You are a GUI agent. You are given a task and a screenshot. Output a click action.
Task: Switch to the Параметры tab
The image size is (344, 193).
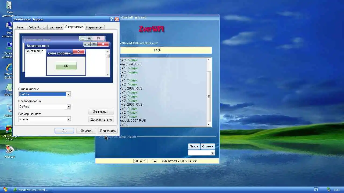click(x=94, y=27)
